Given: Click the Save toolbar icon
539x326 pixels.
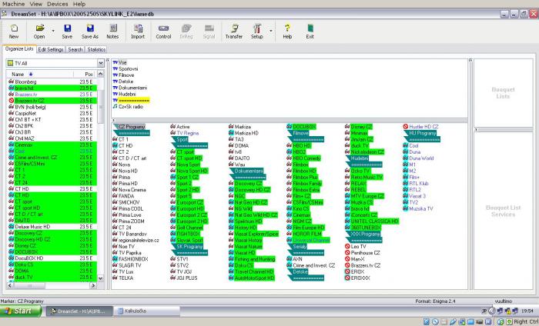Looking at the screenshot, I should (x=67, y=32).
